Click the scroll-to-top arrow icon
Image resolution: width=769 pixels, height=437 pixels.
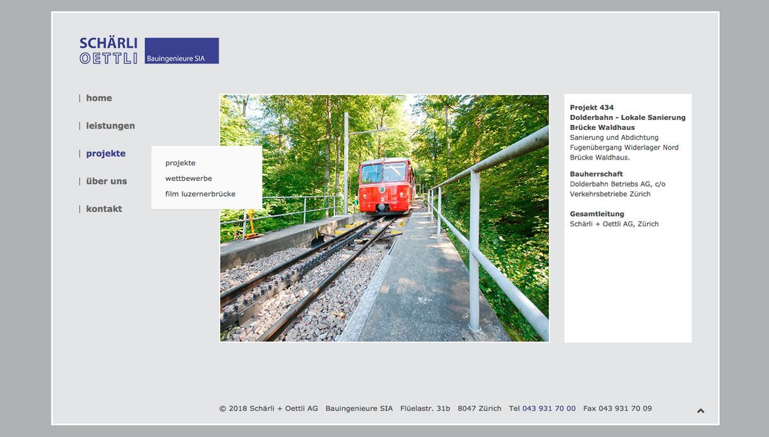point(700,409)
